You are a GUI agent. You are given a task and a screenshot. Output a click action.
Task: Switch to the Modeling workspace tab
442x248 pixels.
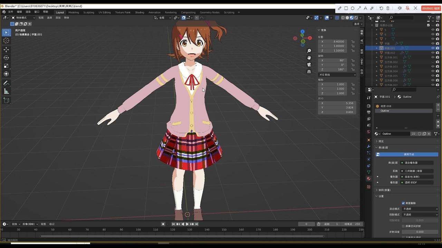(74, 12)
